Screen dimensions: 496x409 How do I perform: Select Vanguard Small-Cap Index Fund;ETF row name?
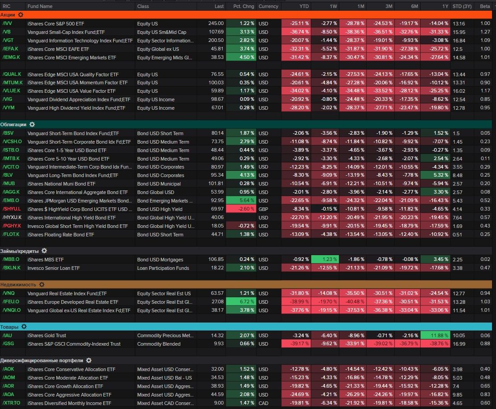[66, 32]
